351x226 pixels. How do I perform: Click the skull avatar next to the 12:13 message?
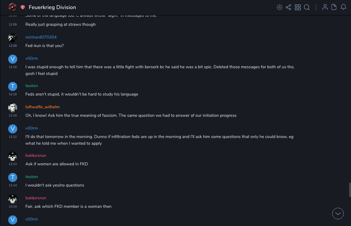pyautogui.click(x=12, y=156)
